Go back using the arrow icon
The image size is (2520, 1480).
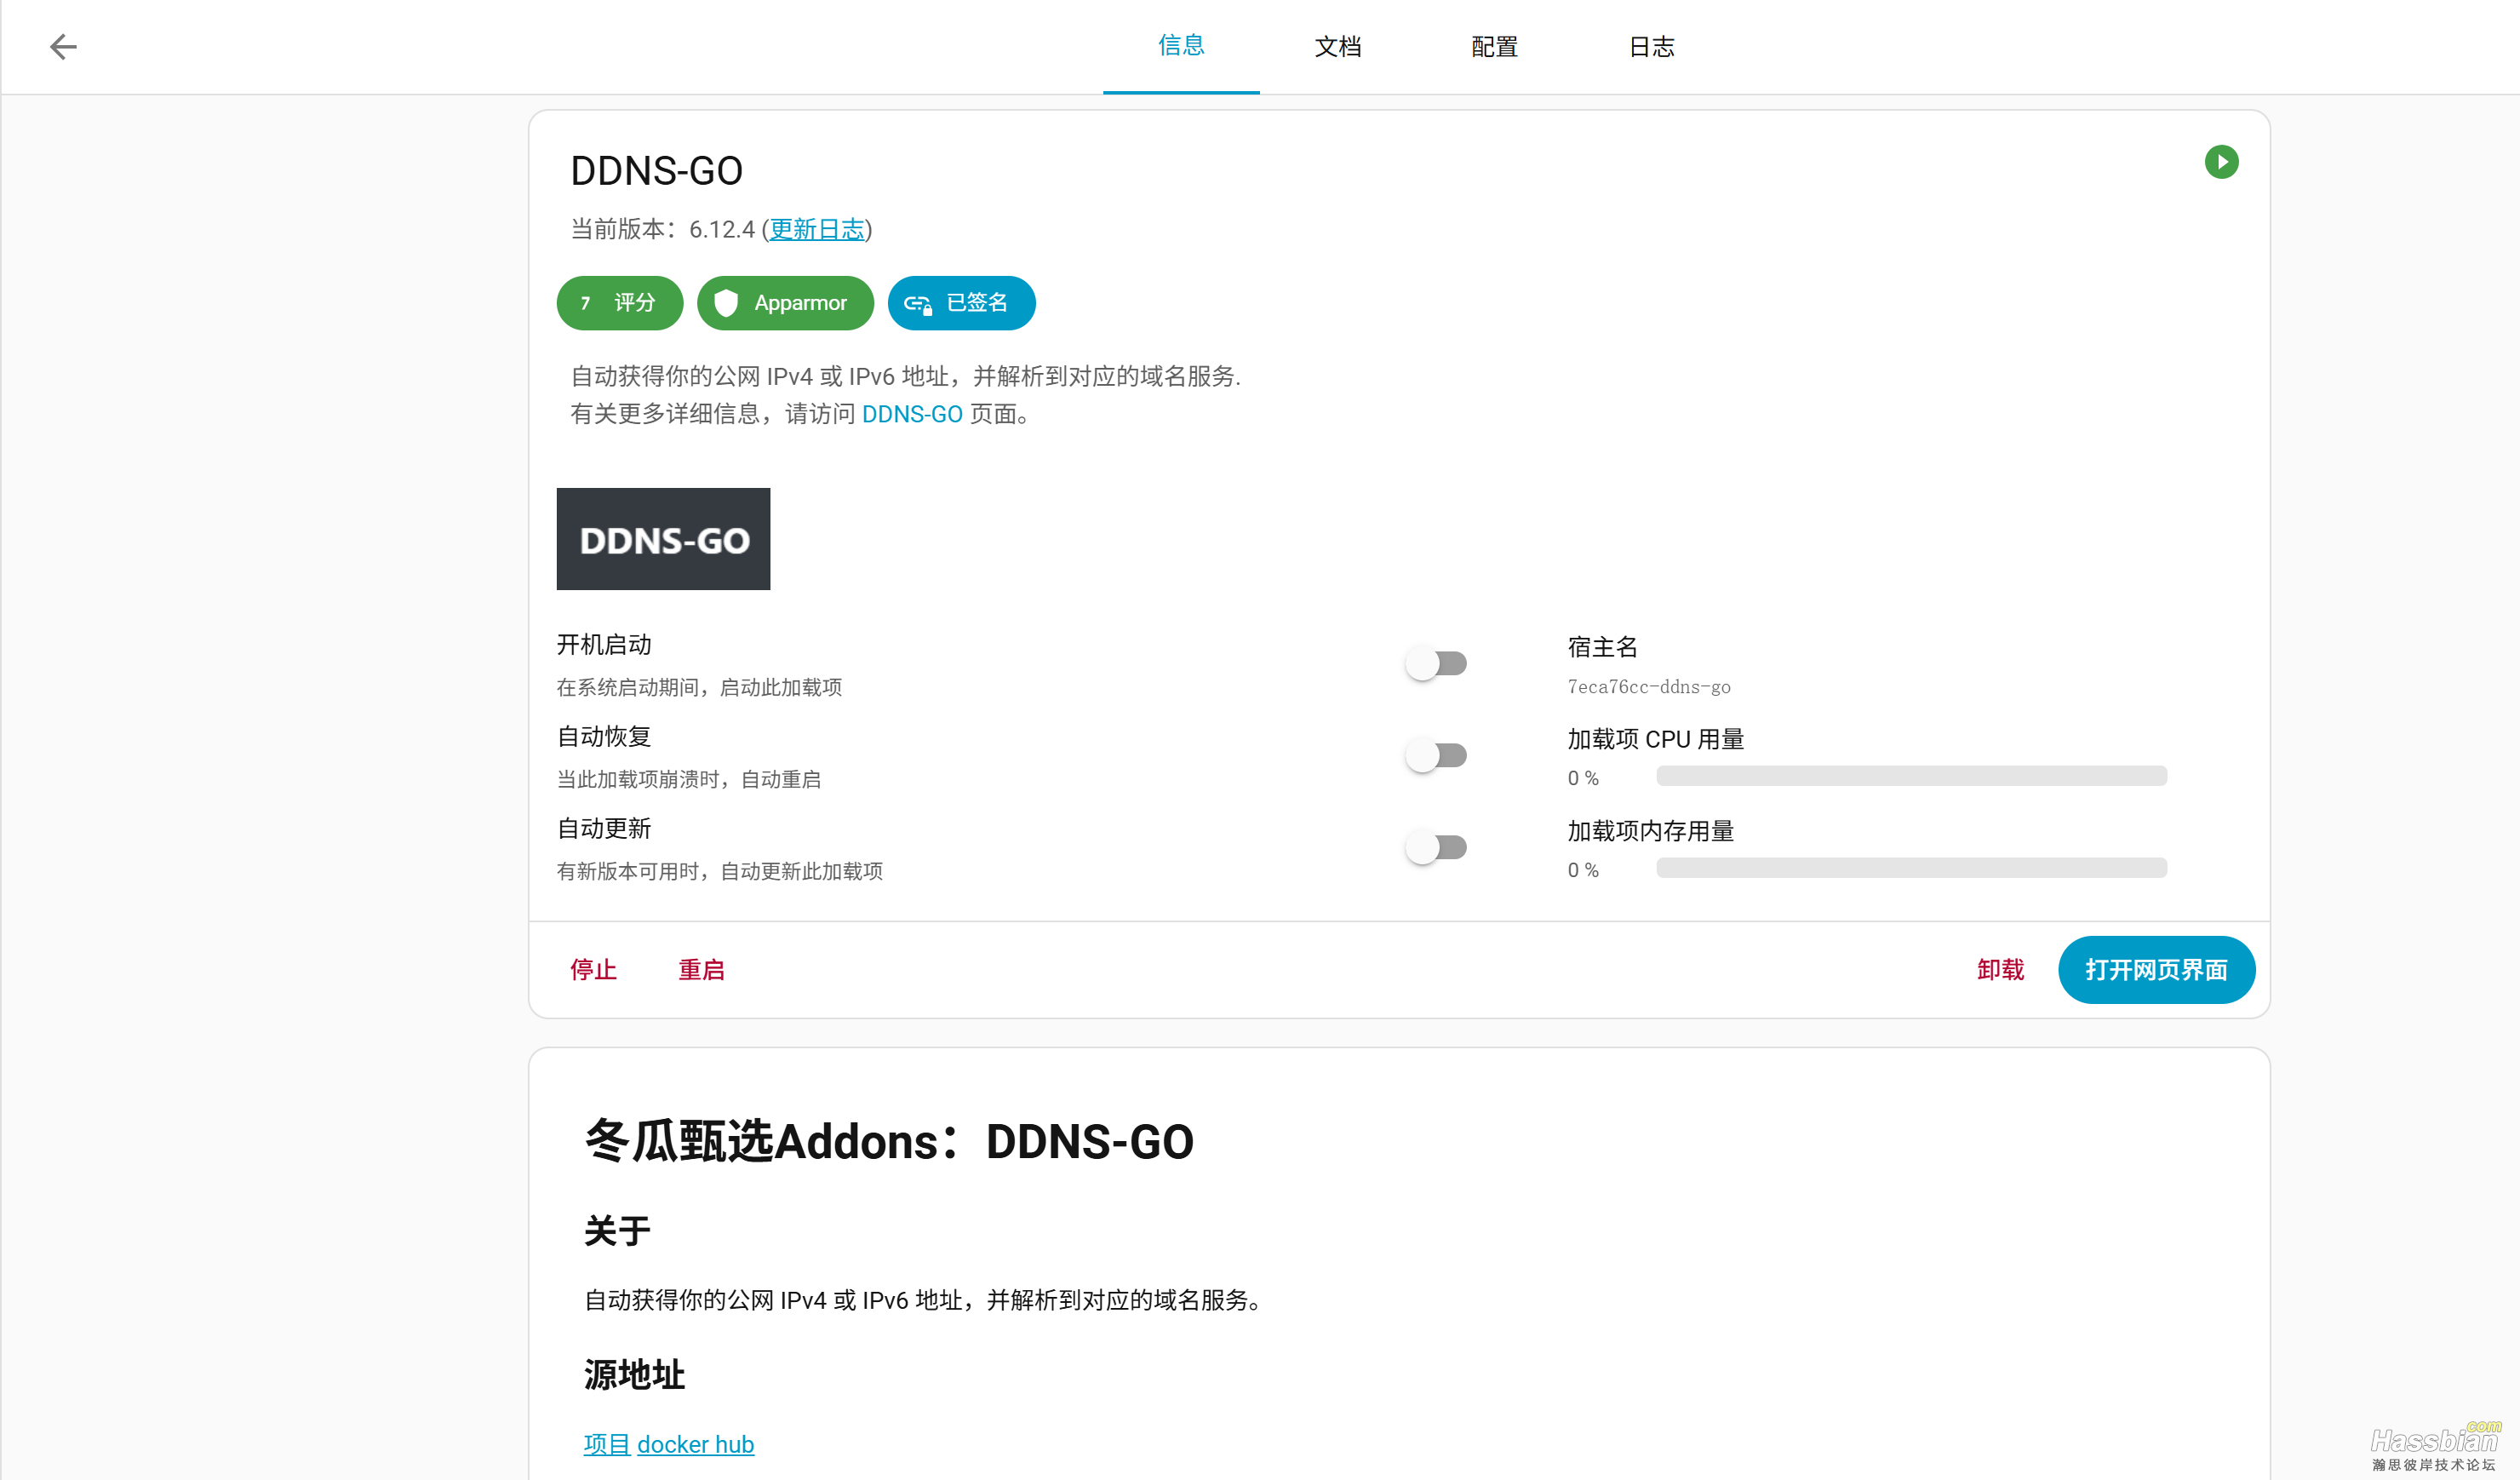(x=63, y=47)
